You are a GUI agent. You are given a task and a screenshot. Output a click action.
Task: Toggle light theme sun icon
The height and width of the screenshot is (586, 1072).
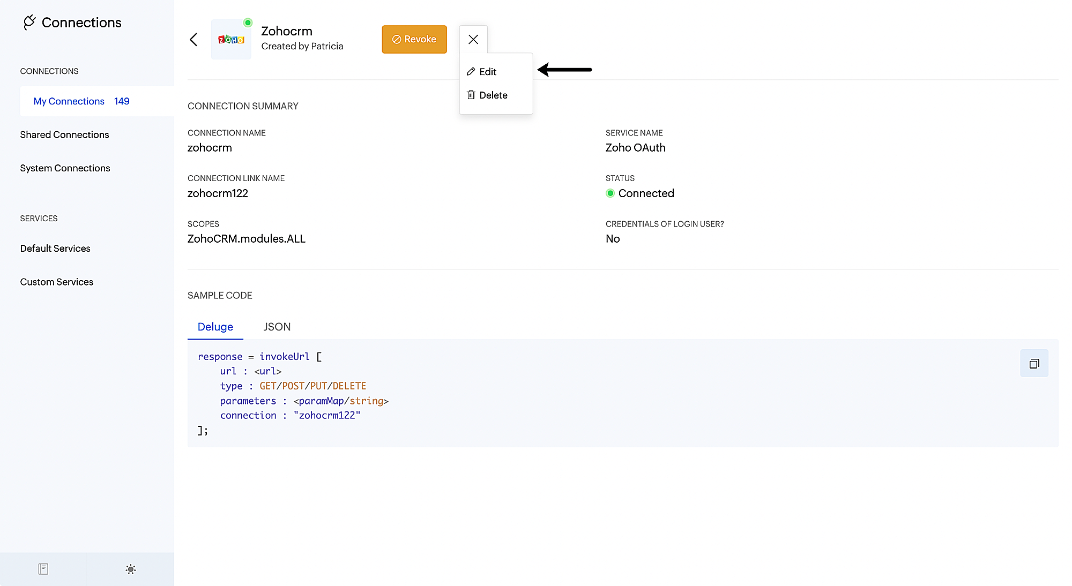pyautogui.click(x=131, y=569)
